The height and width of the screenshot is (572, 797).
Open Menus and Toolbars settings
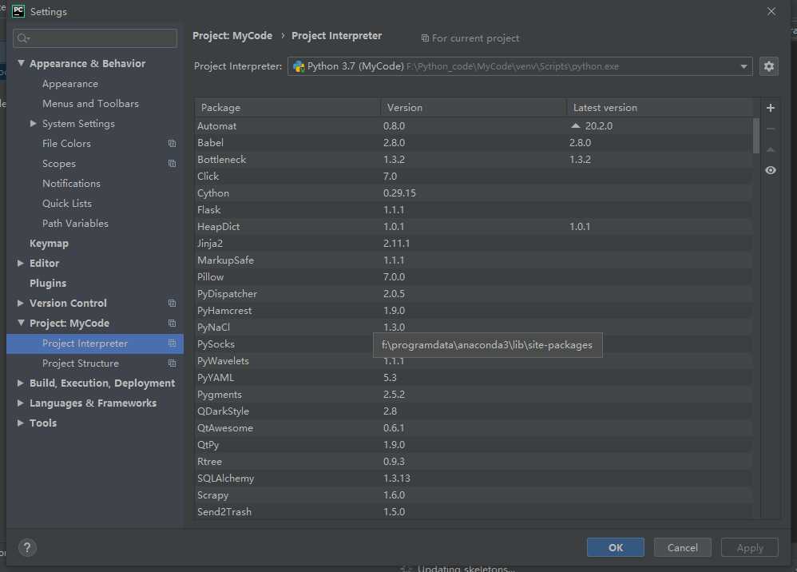pyautogui.click(x=90, y=104)
